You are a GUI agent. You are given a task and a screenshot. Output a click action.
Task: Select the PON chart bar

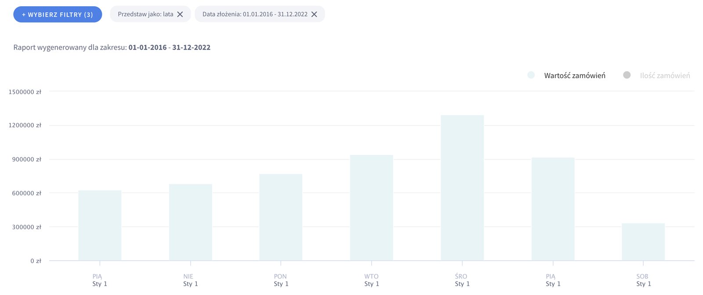point(281,217)
